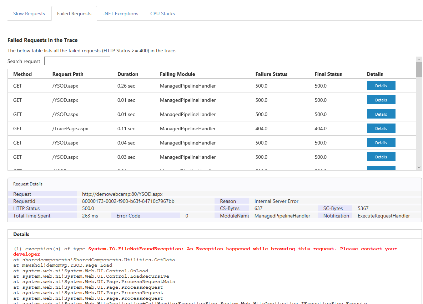Click the ExecuteRequestHandler notification value

point(384,216)
